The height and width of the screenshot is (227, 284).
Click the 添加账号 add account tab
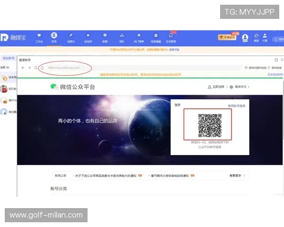coord(8,58)
